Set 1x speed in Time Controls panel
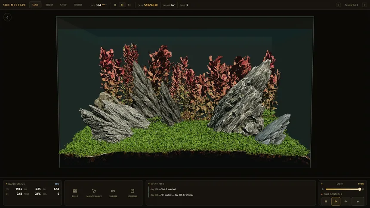Image resolution: width=370 pixels, height=208 pixels. (336, 202)
